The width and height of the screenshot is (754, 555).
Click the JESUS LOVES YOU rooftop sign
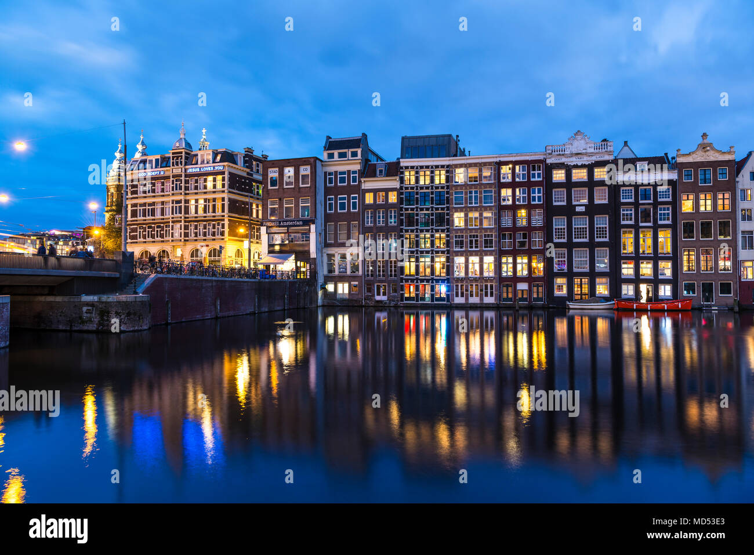pos(205,169)
